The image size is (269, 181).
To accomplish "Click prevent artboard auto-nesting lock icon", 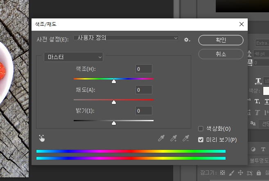I will [x=250, y=173].
